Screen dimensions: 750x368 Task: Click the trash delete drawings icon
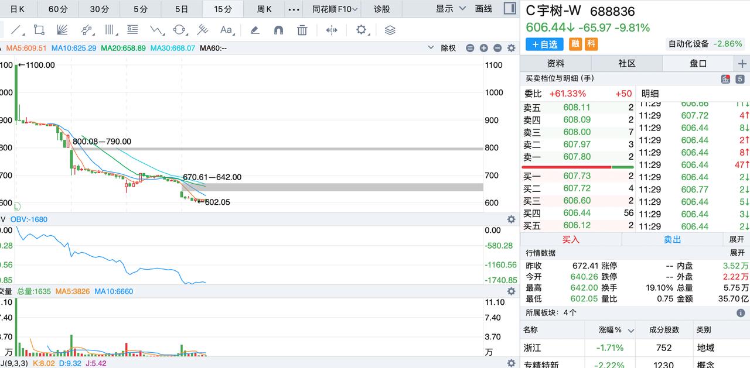click(302, 30)
